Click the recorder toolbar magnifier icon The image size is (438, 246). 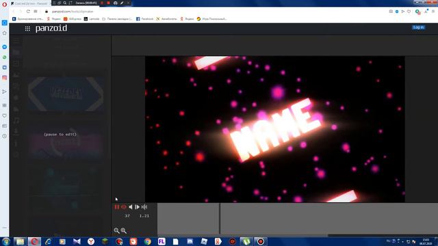pyautogui.click(x=64, y=3)
